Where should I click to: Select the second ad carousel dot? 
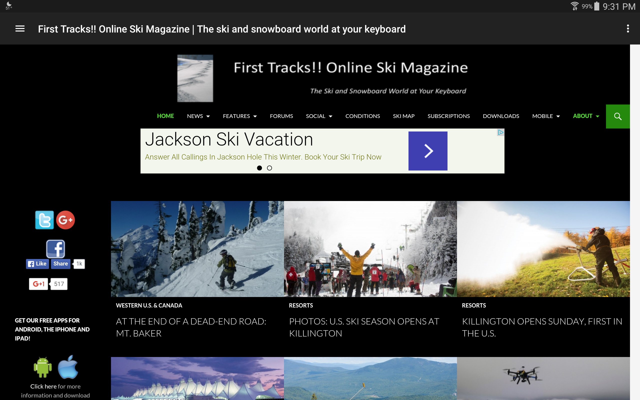click(x=269, y=168)
